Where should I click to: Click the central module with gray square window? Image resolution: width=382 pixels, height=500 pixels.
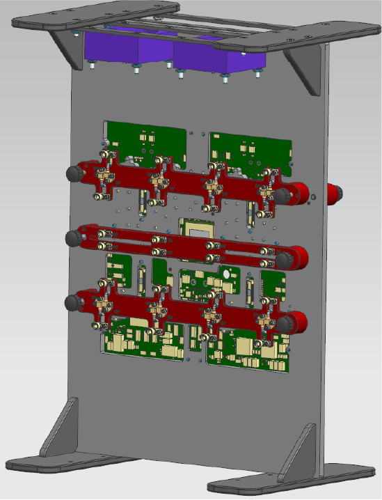pos(197,228)
